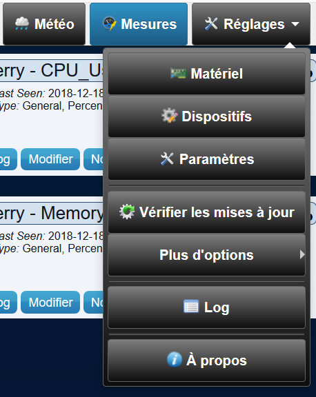Click the wrench-screwdriver icon beside Réglages
Viewport: 316px width, 397px height.
tap(211, 24)
